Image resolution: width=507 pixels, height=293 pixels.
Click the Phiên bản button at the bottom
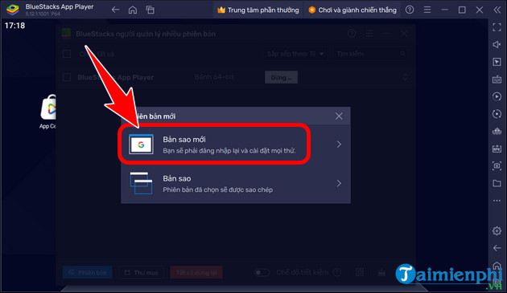click(88, 273)
